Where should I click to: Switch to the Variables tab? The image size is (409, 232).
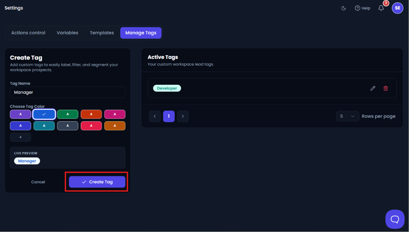(68, 33)
